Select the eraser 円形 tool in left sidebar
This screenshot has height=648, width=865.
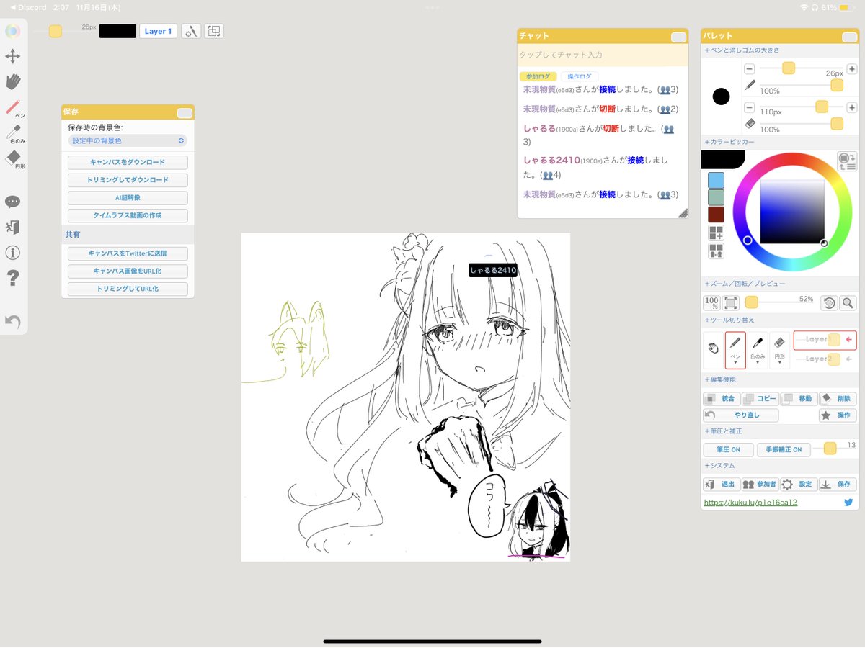click(14, 159)
